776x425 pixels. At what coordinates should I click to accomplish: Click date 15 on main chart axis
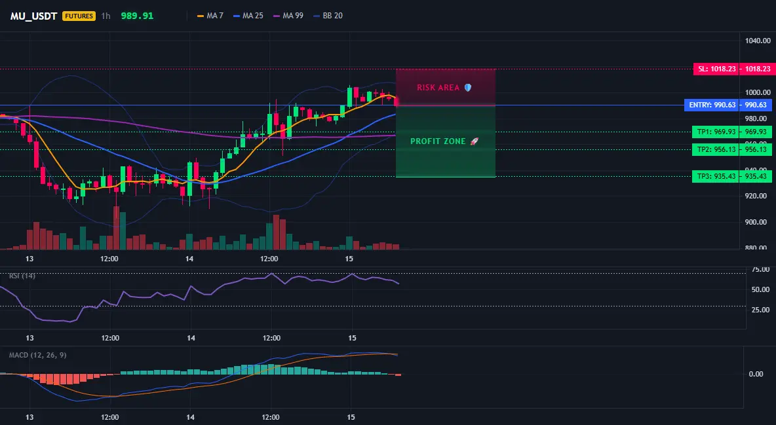(x=349, y=259)
